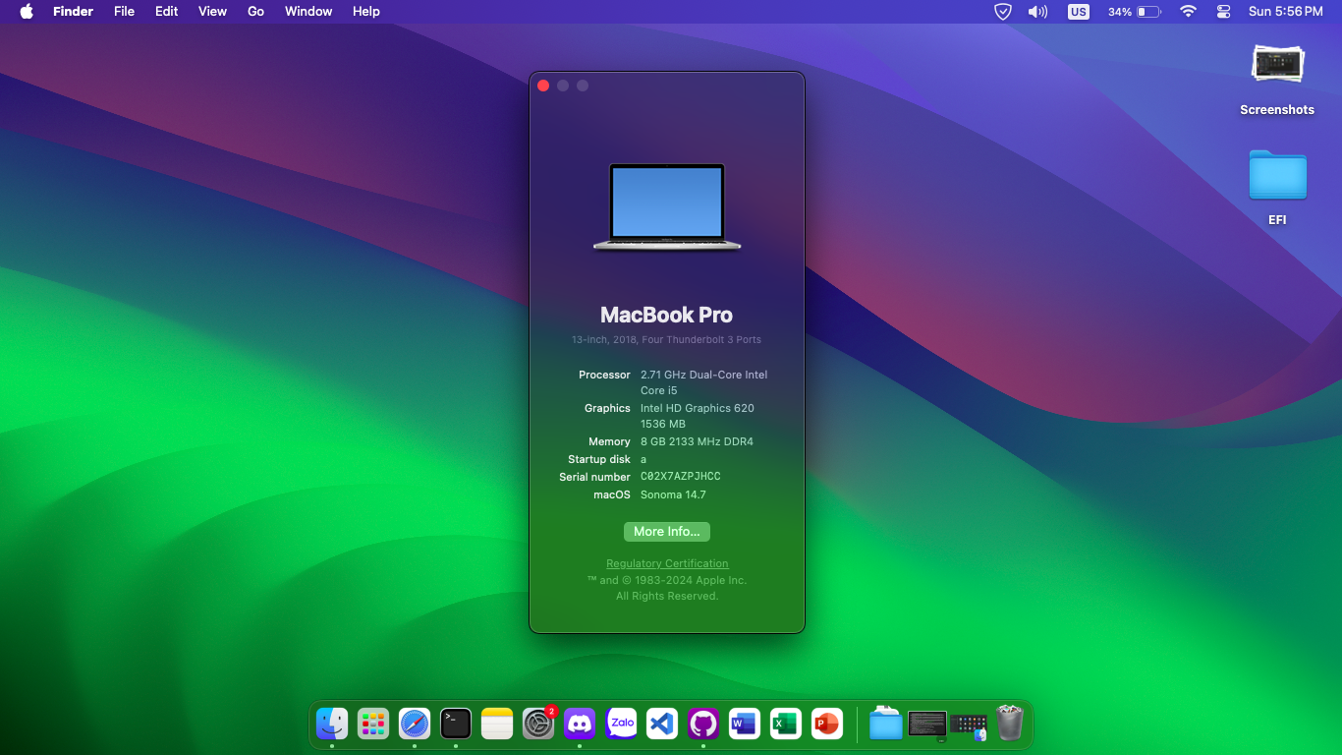Open System Settings with badge in Dock
This screenshot has height=755, width=1342.
click(538, 725)
